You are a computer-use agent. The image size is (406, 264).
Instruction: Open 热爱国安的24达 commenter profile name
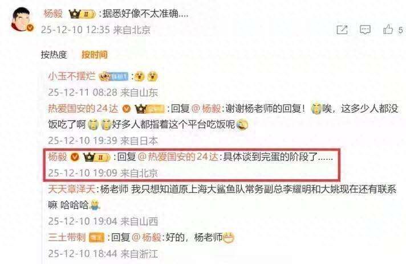pyautogui.click(x=83, y=109)
